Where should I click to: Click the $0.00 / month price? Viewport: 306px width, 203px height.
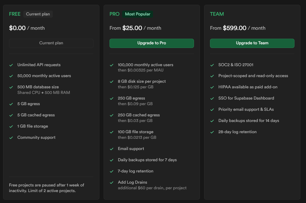click(27, 28)
